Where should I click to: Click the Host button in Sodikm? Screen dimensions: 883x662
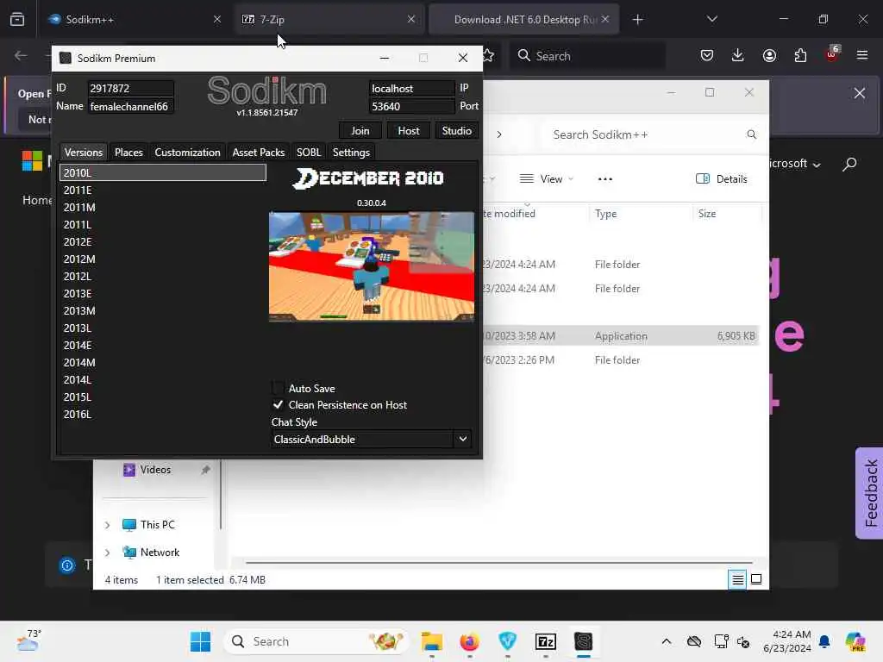tap(408, 131)
